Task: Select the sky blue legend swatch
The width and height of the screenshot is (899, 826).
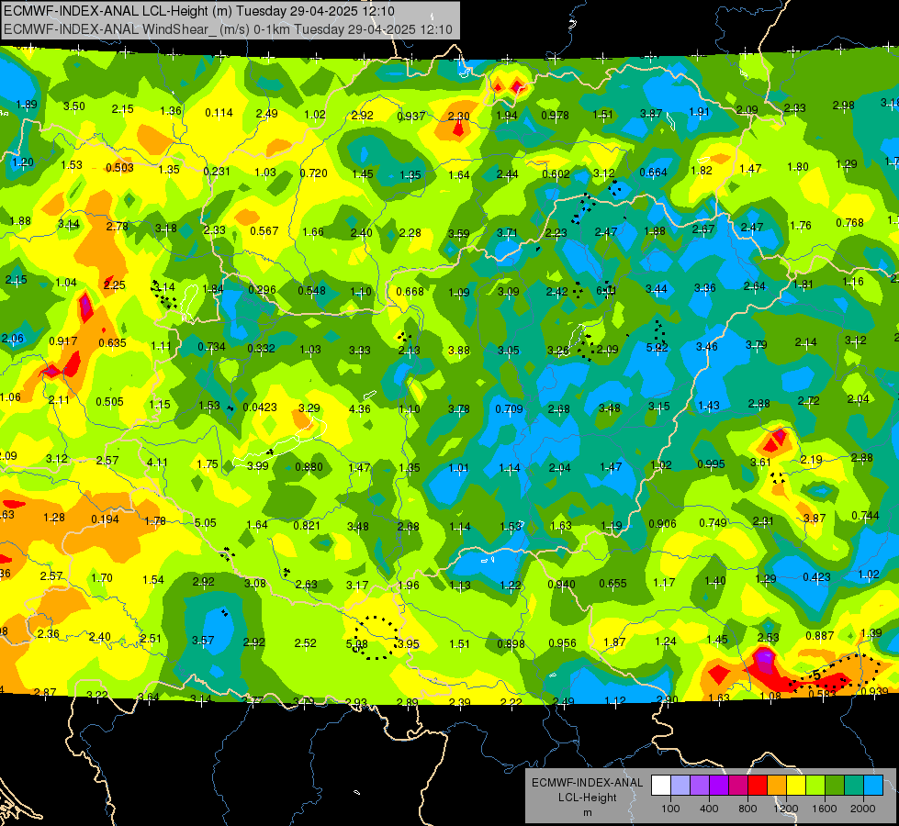Action: click(x=874, y=786)
